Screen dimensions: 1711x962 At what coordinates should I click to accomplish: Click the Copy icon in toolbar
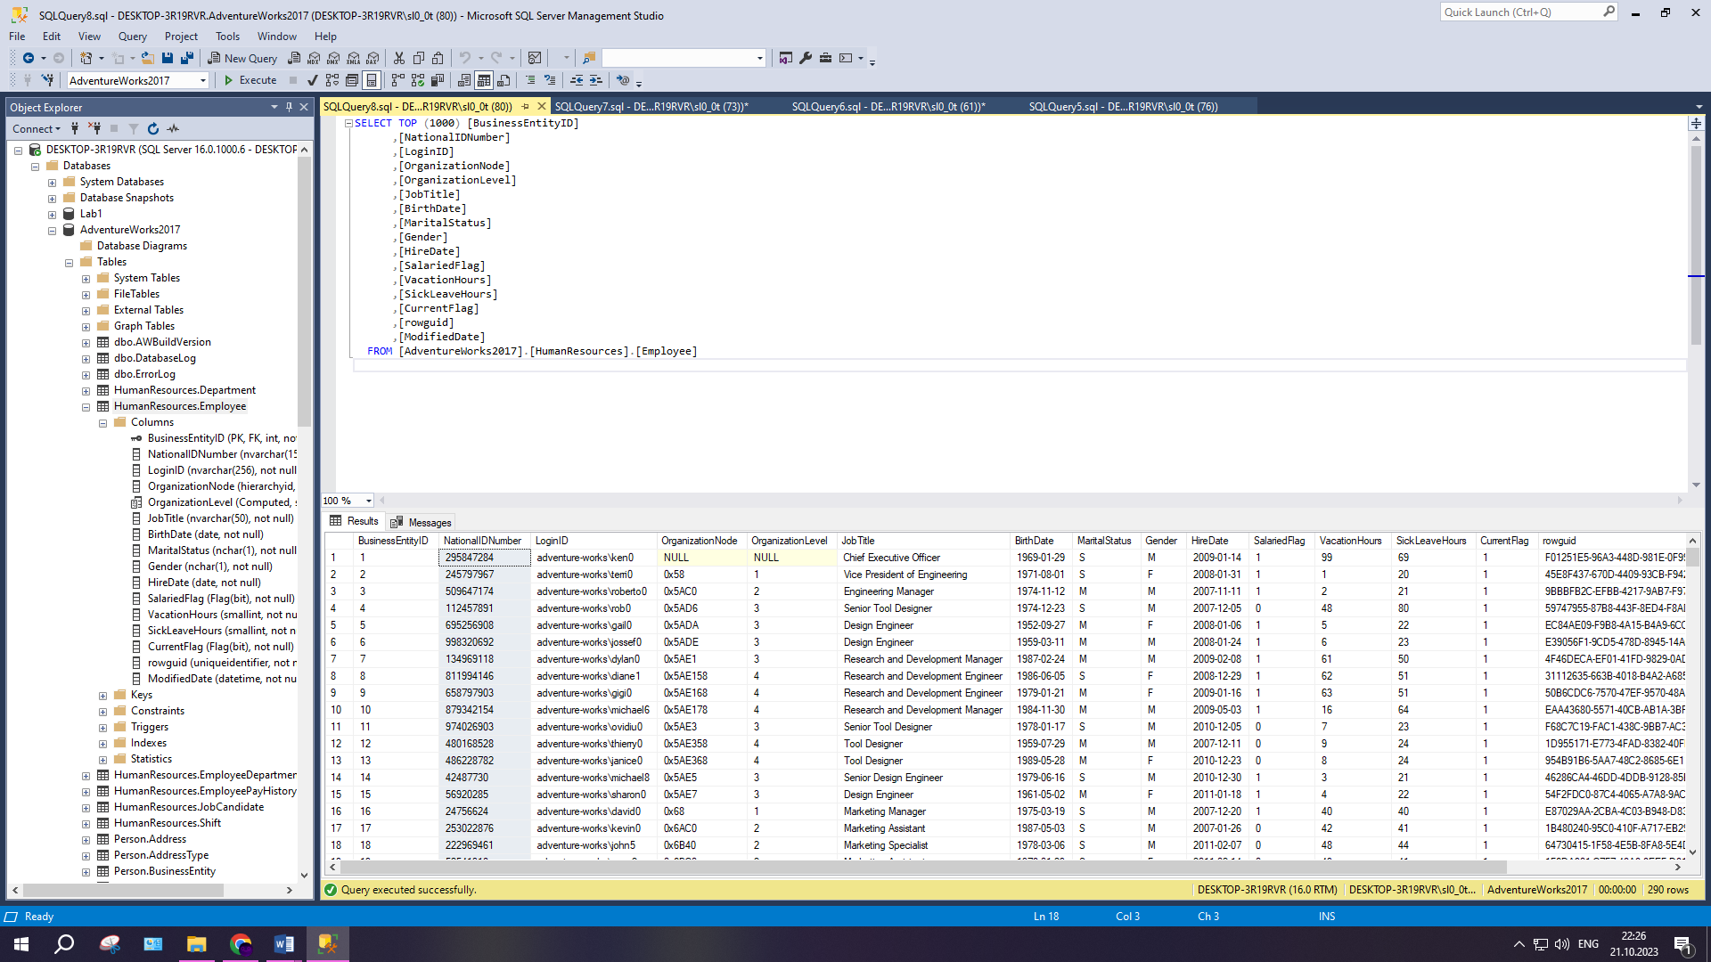pyautogui.click(x=419, y=59)
